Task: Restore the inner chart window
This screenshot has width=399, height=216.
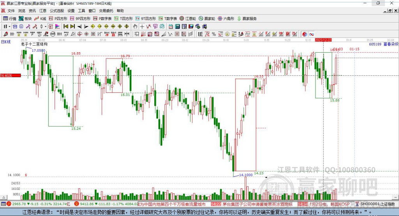Action: pos(390,11)
